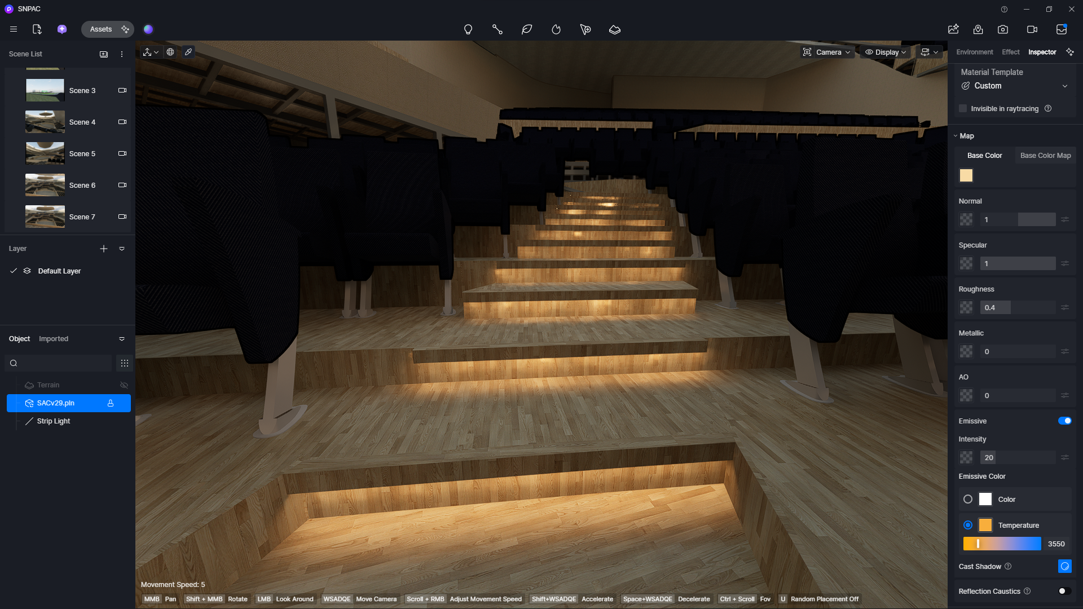Switch to the Environment tab
Viewport: 1083px width, 609px height.
[974, 52]
